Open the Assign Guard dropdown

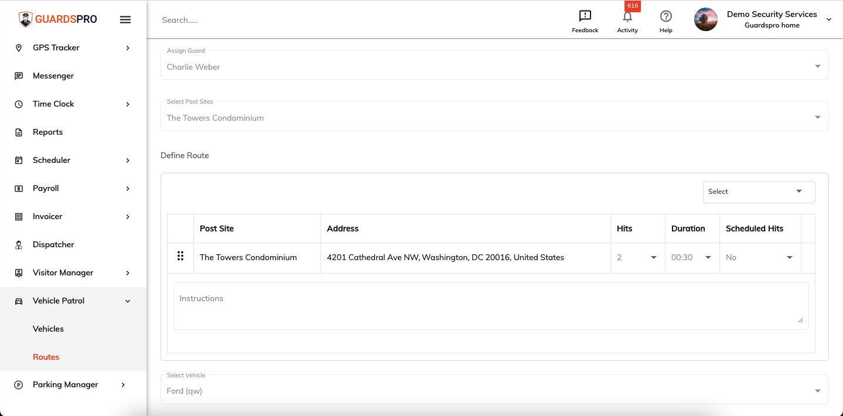pos(494,64)
